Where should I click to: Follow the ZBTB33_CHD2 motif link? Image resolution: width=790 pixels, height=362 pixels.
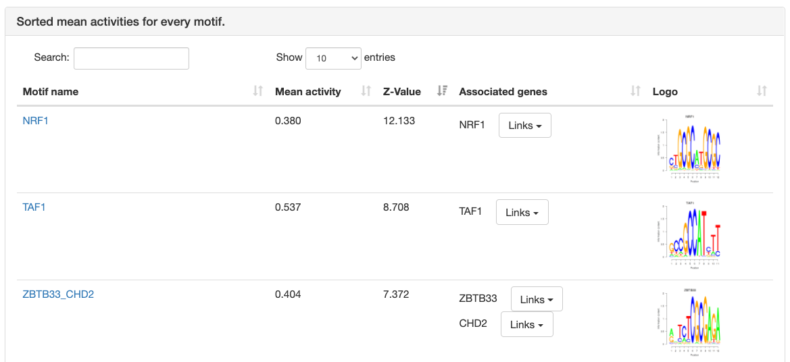(58, 294)
